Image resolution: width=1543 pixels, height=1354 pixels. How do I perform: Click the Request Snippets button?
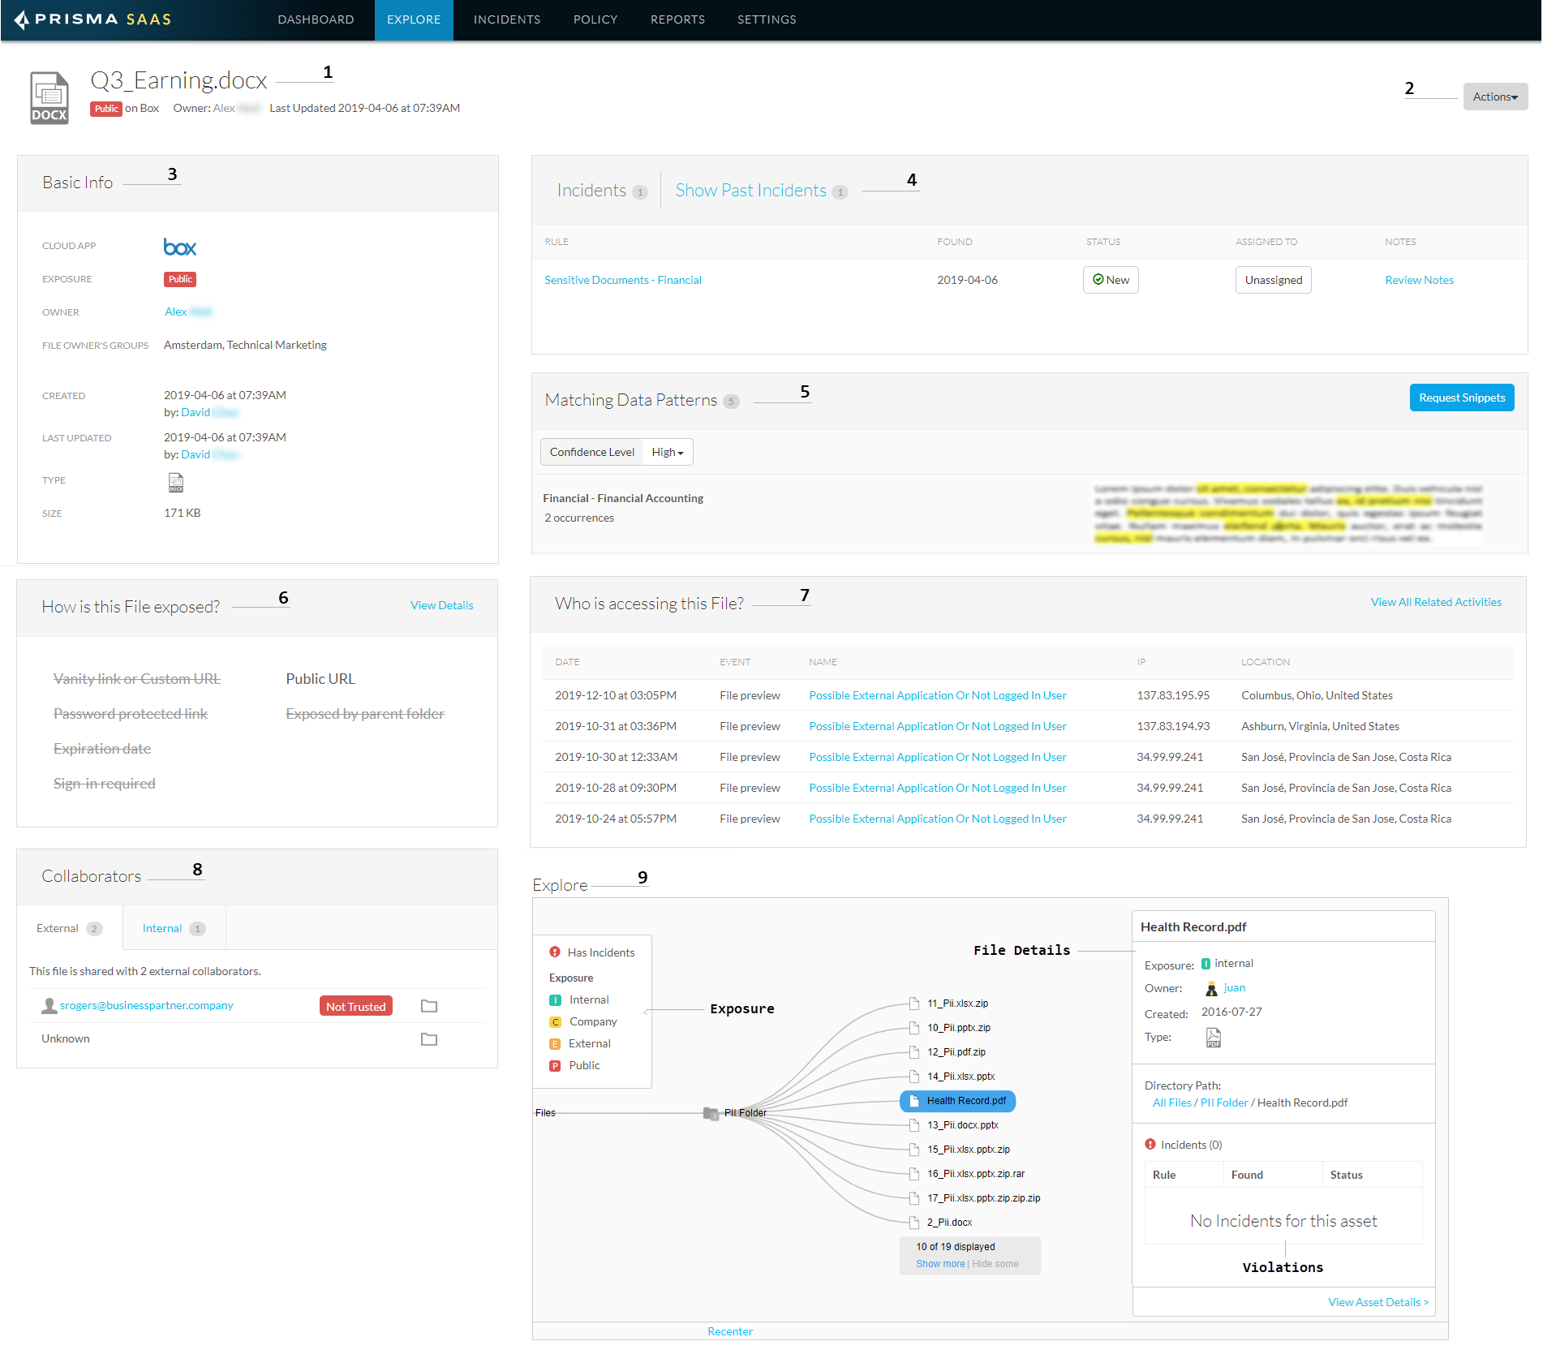click(1461, 398)
